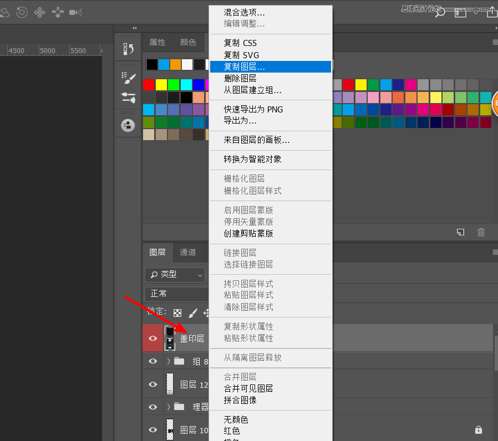The width and height of the screenshot is (498, 441).
Task: Click the 3D pan mode icon
Action: point(39,12)
